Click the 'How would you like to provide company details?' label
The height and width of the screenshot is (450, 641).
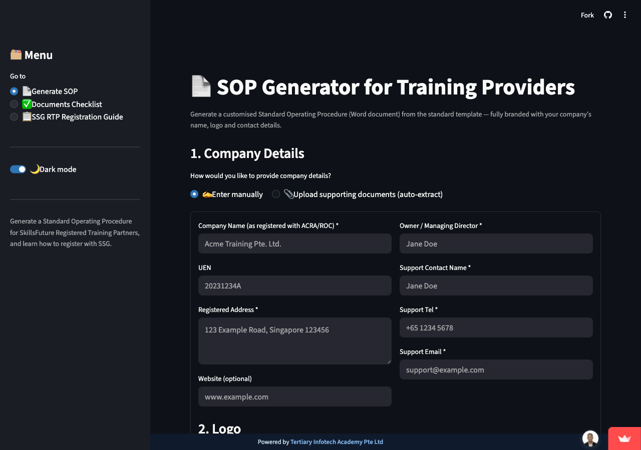(x=260, y=175)
